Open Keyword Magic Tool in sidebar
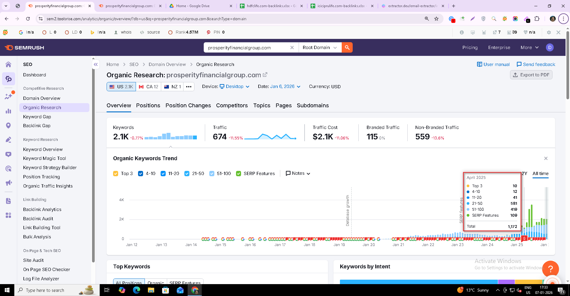 click(x=45, y=158)
